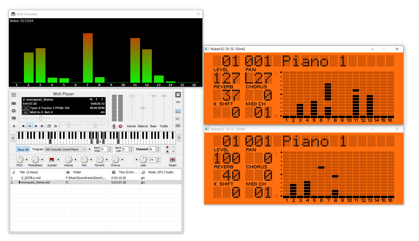Viewport: 419px width, 241px height.
Task: Open the line graph view icon
Action: (178, 118)
